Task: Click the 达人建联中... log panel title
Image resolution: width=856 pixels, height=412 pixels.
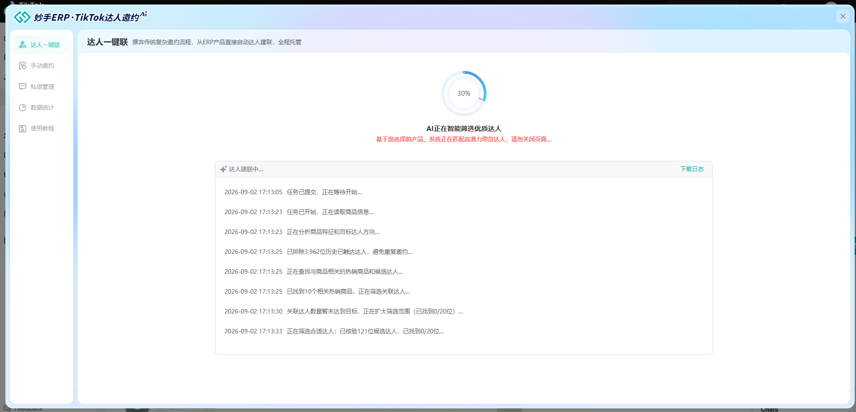Action: click(x=246, y=169)
